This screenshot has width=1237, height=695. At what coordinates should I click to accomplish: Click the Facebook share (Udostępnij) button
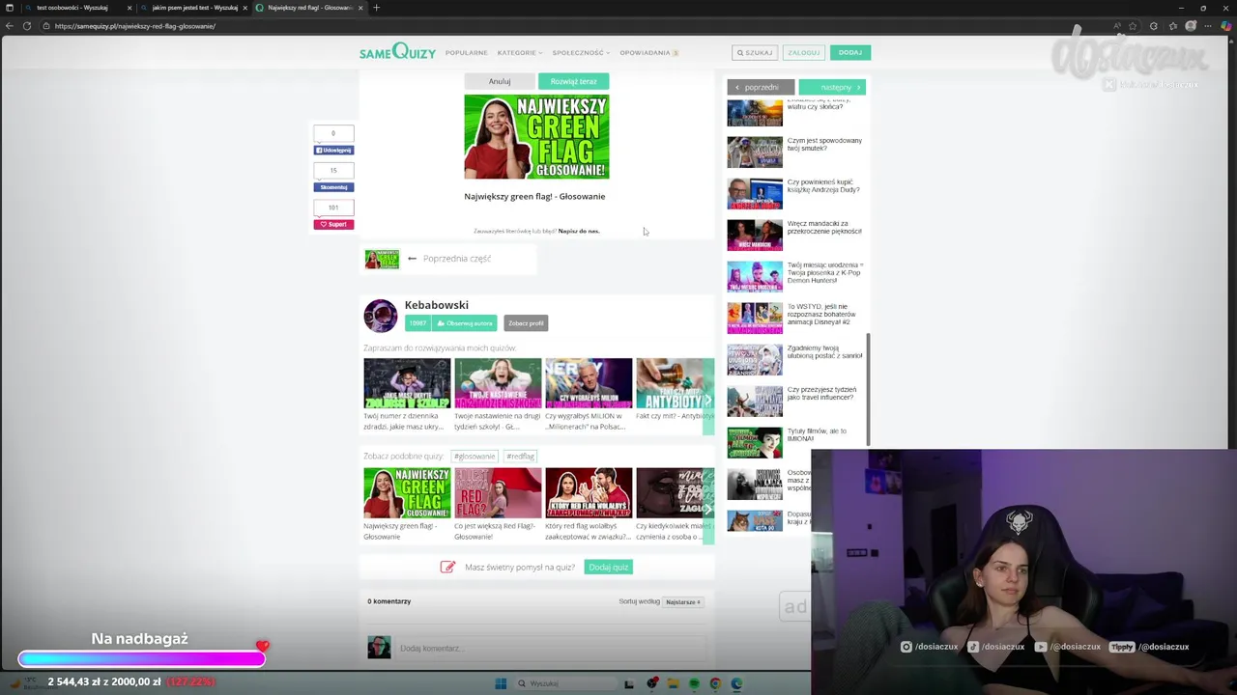(x=333, y=151)
